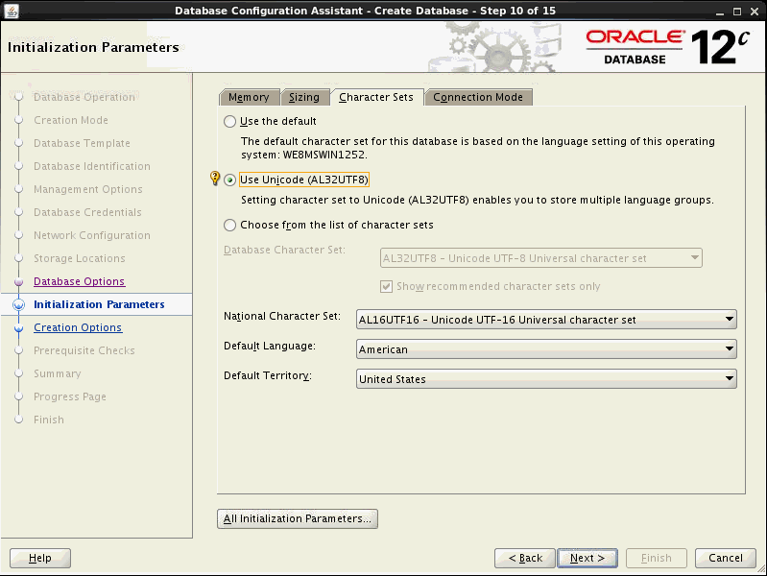
Task: Open the National Character Set dropdown
Action: click(x=546, y=320)
